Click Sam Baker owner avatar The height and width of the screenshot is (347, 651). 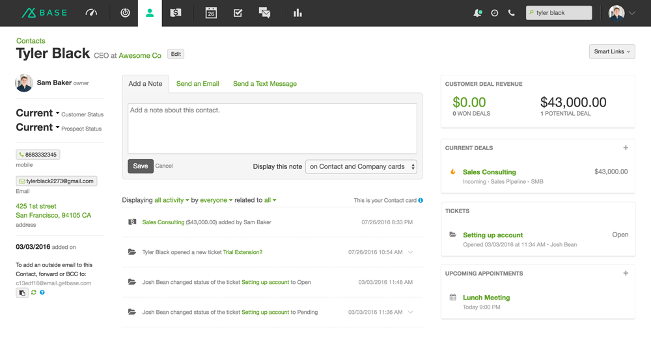(x=24, y=83)
